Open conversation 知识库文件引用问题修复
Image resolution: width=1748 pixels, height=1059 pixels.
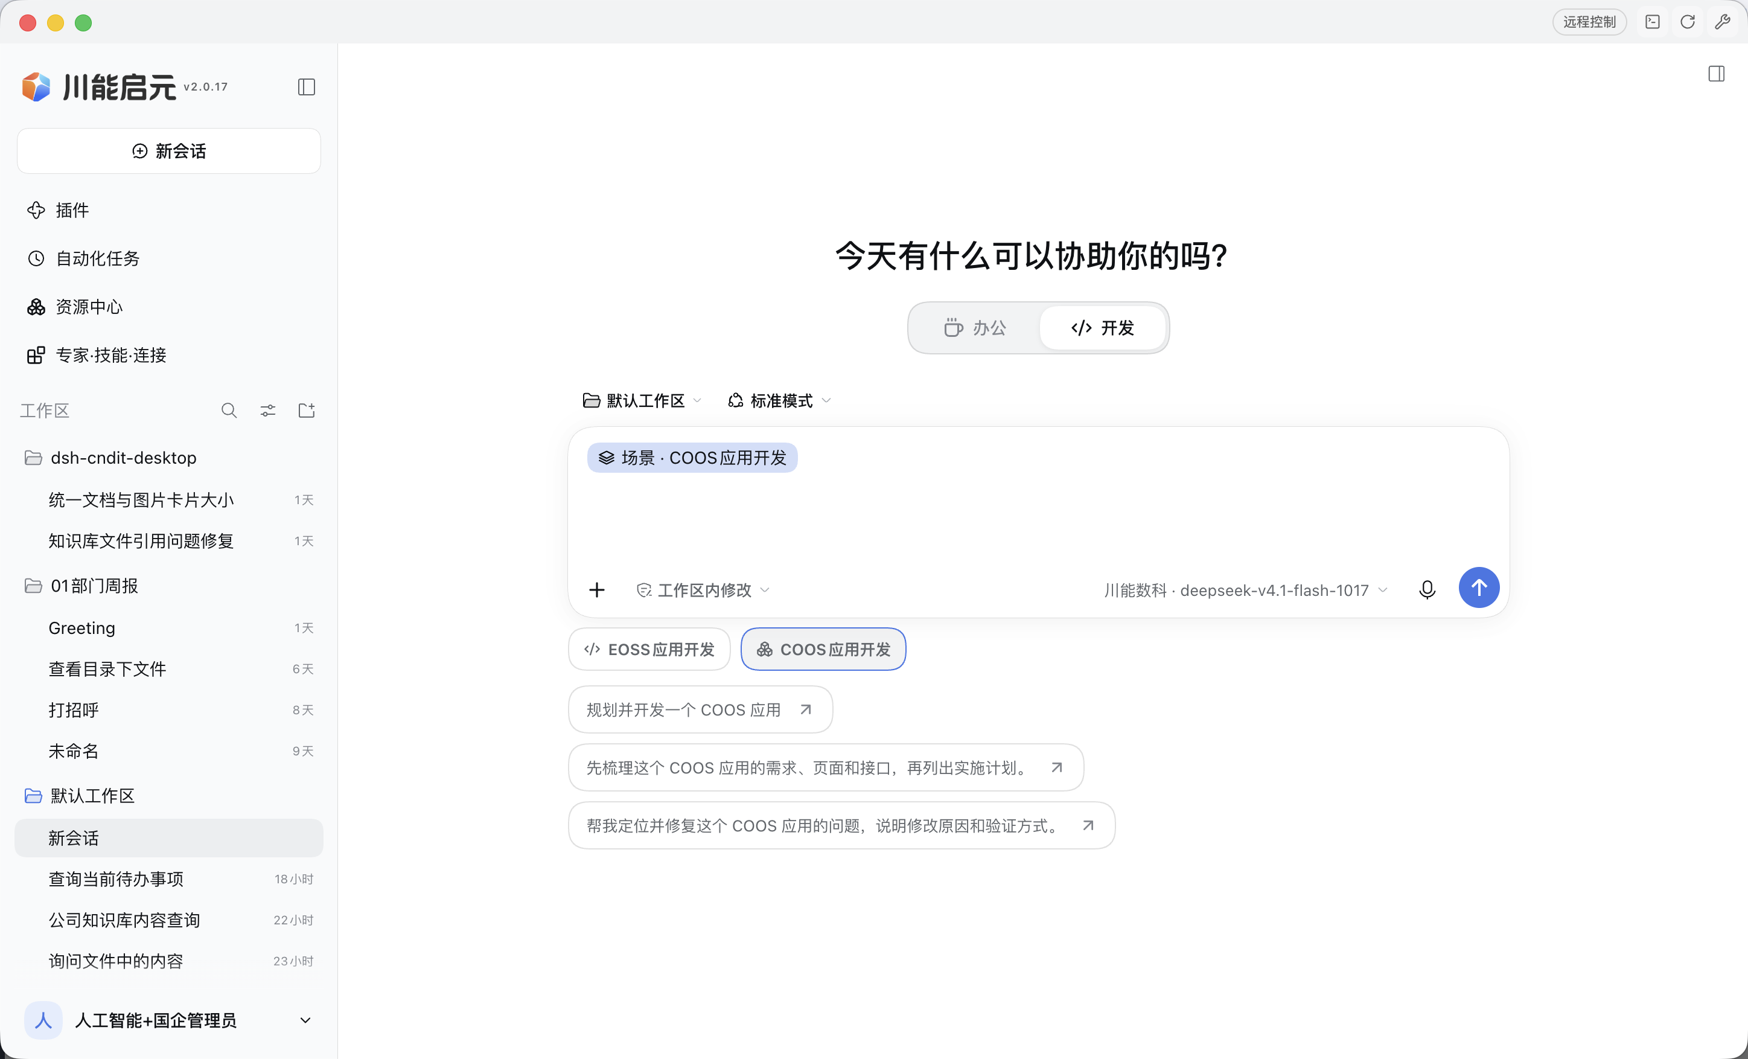pyautogui.click(x=169, y=541)
